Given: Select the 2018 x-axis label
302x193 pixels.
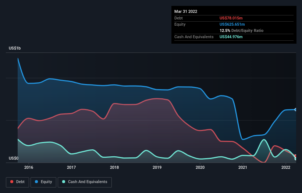Looking at the screenshot, I should (114, 167).
